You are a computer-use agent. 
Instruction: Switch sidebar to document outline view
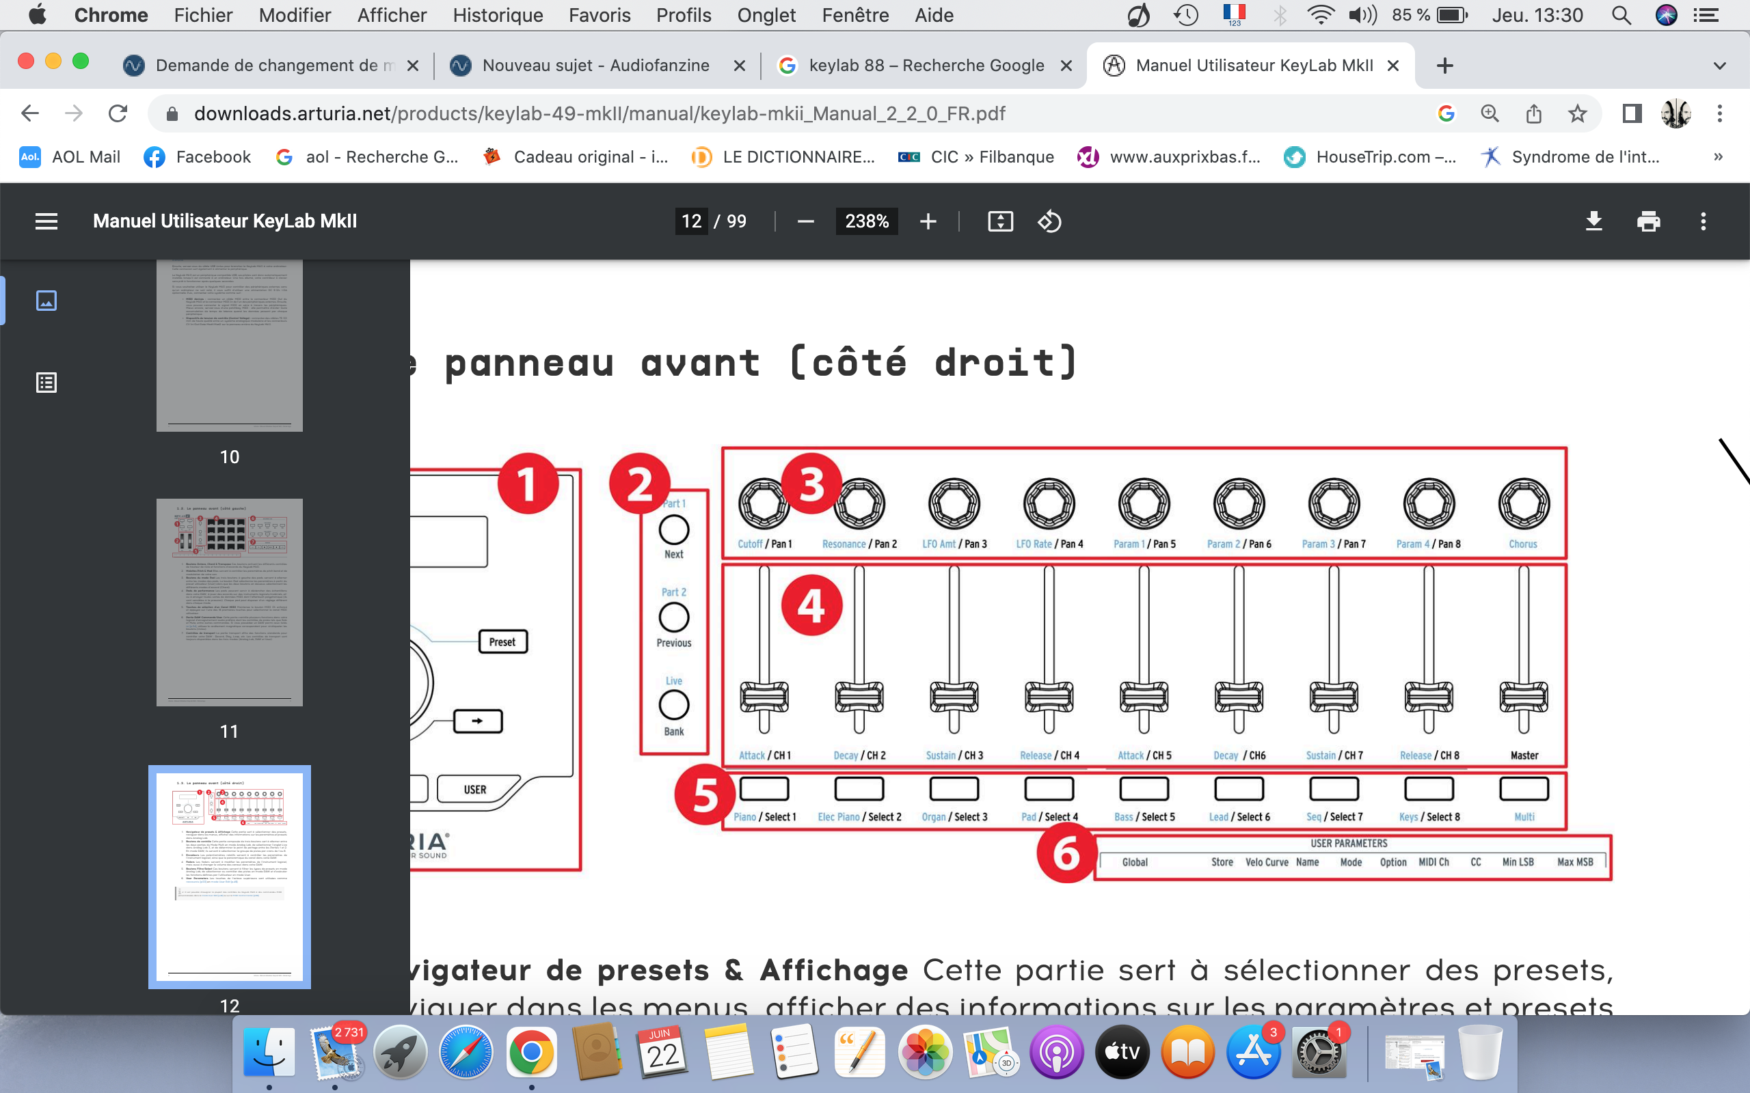[x=46, y=383]
